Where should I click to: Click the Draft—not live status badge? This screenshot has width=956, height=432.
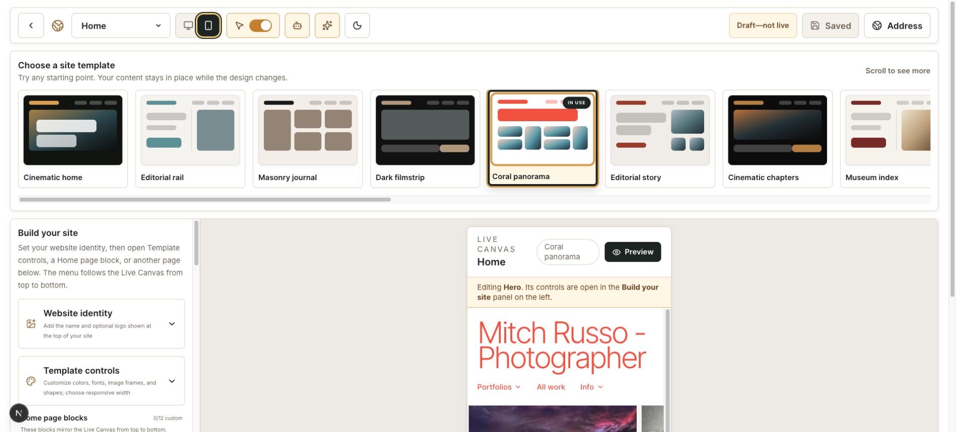coord(763,26)
